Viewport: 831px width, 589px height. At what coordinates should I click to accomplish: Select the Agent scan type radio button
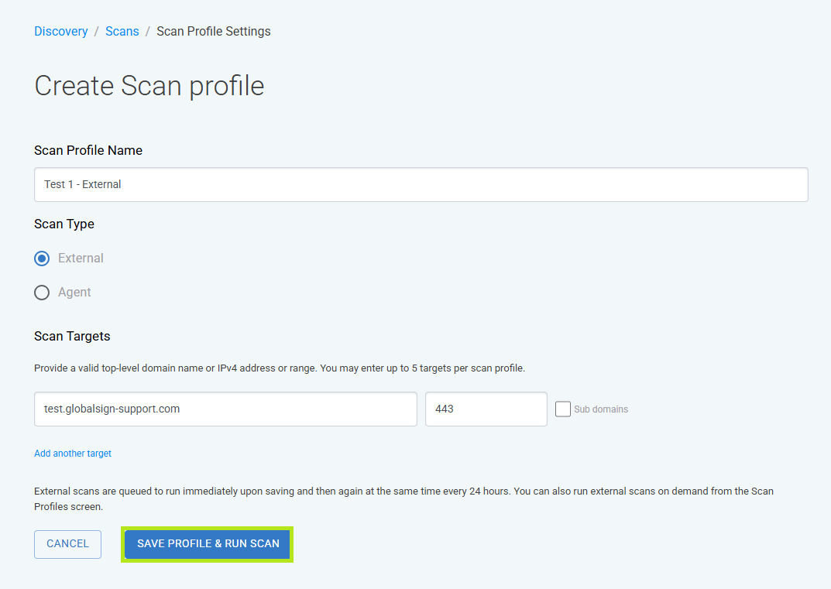(x=42, y=293)
